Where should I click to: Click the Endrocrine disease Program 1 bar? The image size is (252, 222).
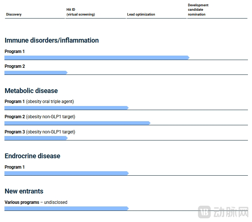[x=67, y=173]
